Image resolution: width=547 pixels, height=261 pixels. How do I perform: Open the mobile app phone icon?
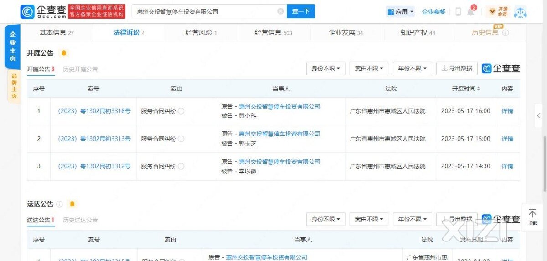tap(458, 12)
